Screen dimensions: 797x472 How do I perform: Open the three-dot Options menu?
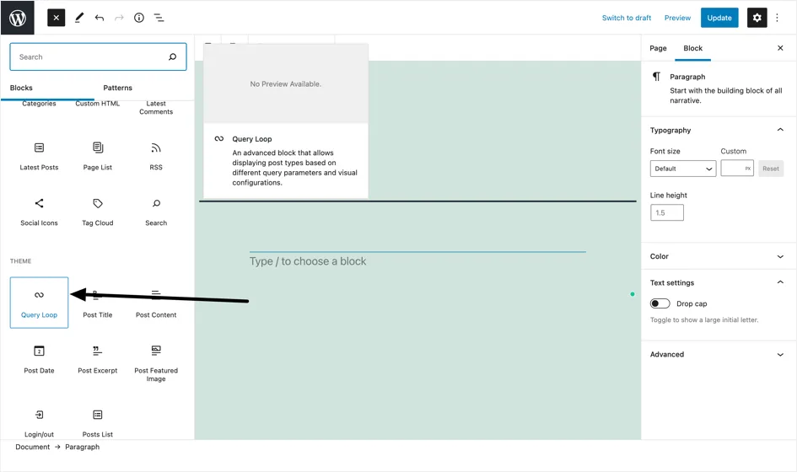[x=777, y=18]
